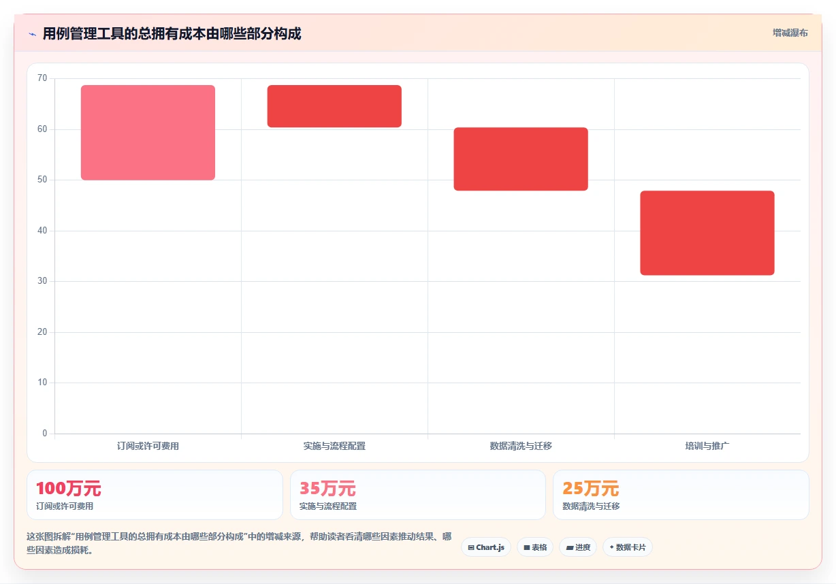
Task: Select the 进度 tag chip
Action: [x=578, y=547]
